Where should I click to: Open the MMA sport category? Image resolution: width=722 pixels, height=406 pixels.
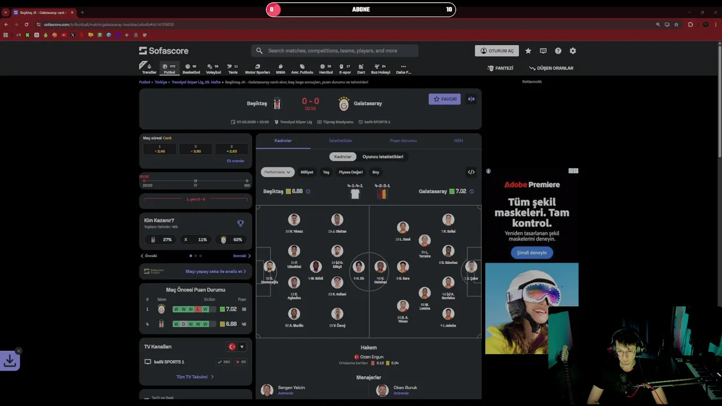click(280, 69)
